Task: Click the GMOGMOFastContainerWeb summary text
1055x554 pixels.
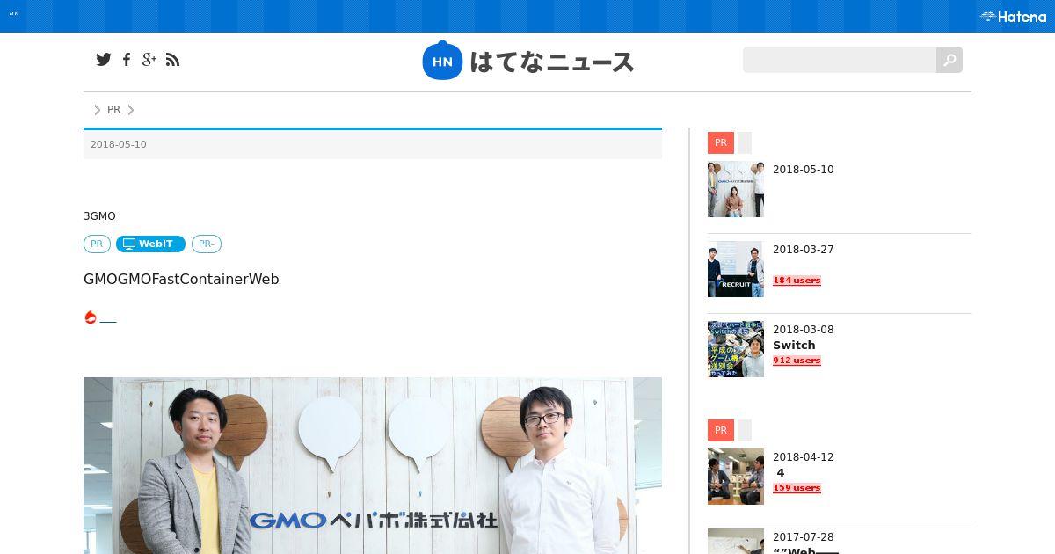Action: [181, 279]
